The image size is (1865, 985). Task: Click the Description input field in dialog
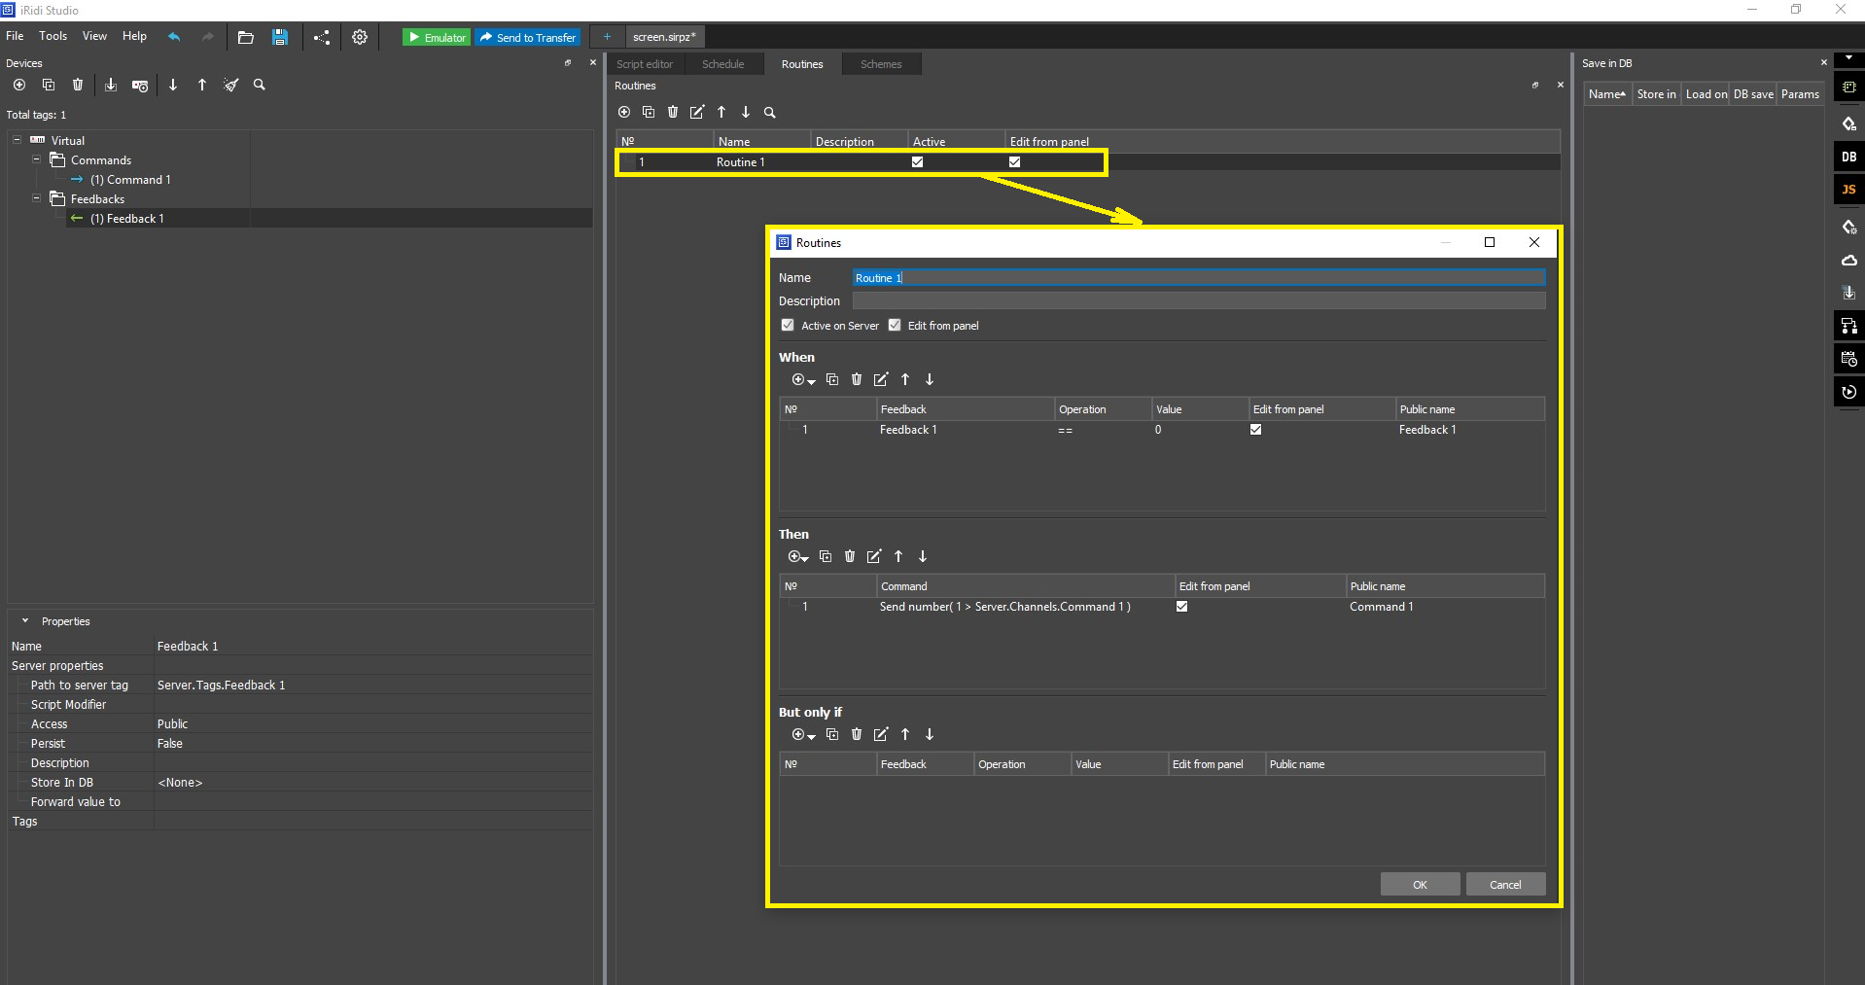[x=1198, y=301]
